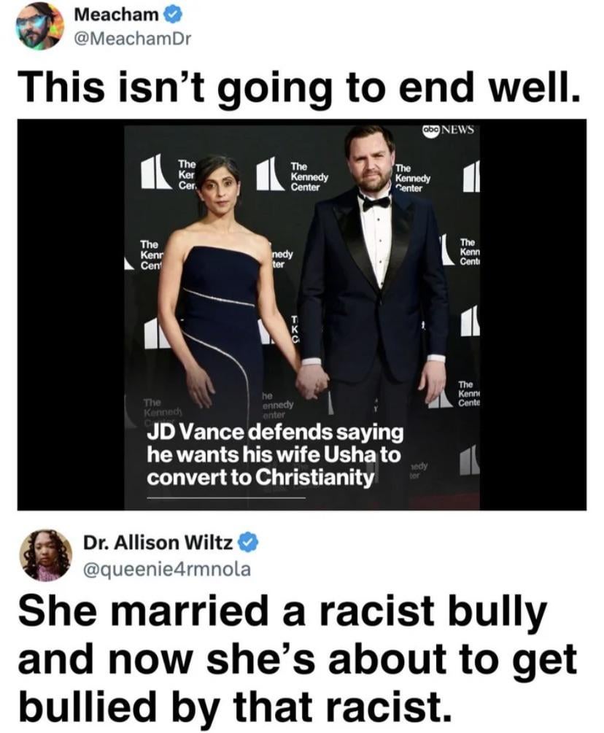Click the reply text 'She married a racist bully'
The height and width of the screenshot is (733, 604).
(282, 612)
